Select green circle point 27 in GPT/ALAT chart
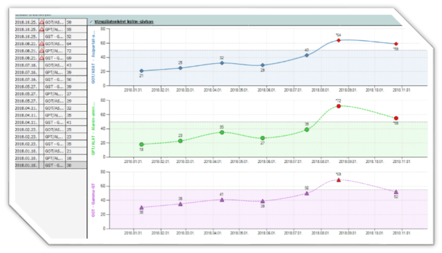The width and height of the screenshot is (442, 253). point(263,138)
